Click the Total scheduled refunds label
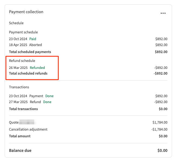This screenshot has width=176, height=161. [x=28, y=73]
